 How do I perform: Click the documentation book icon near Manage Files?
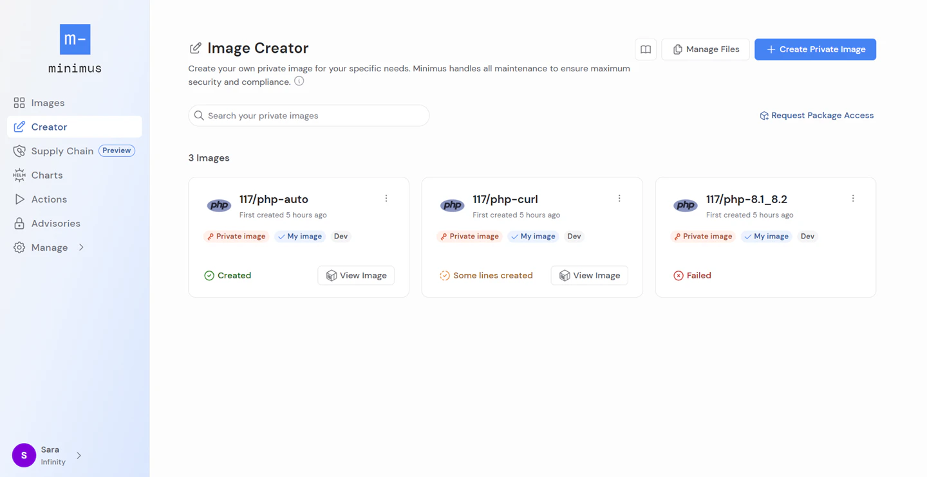coord(646,49)
